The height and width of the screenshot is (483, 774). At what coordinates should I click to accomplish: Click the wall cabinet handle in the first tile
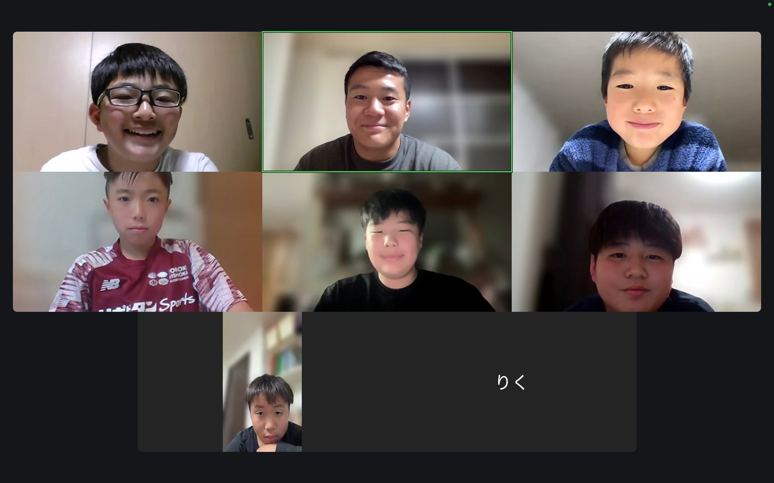pyautogui.click(x=250, y=128)
